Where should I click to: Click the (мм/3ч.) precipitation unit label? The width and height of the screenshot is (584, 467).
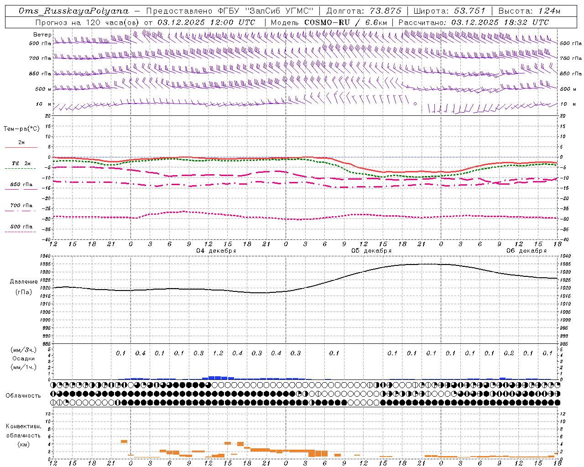[23, 350]
